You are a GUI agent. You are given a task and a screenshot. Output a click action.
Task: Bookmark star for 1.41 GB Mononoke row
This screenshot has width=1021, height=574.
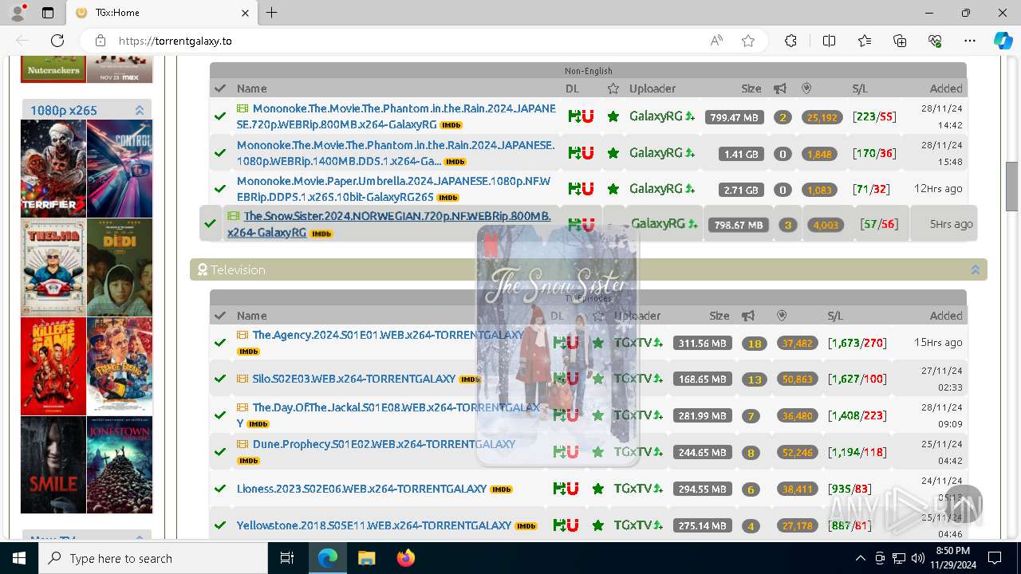point(613,153)
